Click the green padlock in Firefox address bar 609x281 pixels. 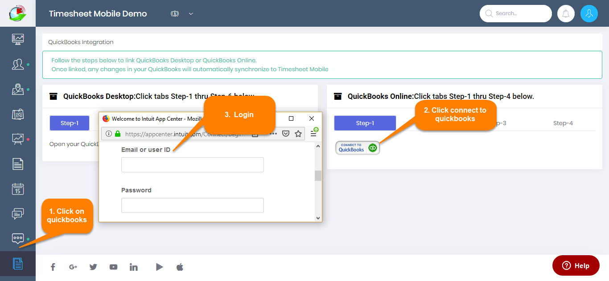118,134
